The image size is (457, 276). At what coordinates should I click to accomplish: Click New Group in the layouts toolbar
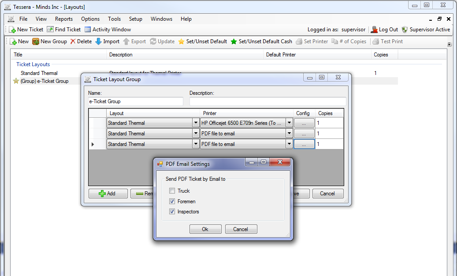pyautogui.click(x=49, y=41)
